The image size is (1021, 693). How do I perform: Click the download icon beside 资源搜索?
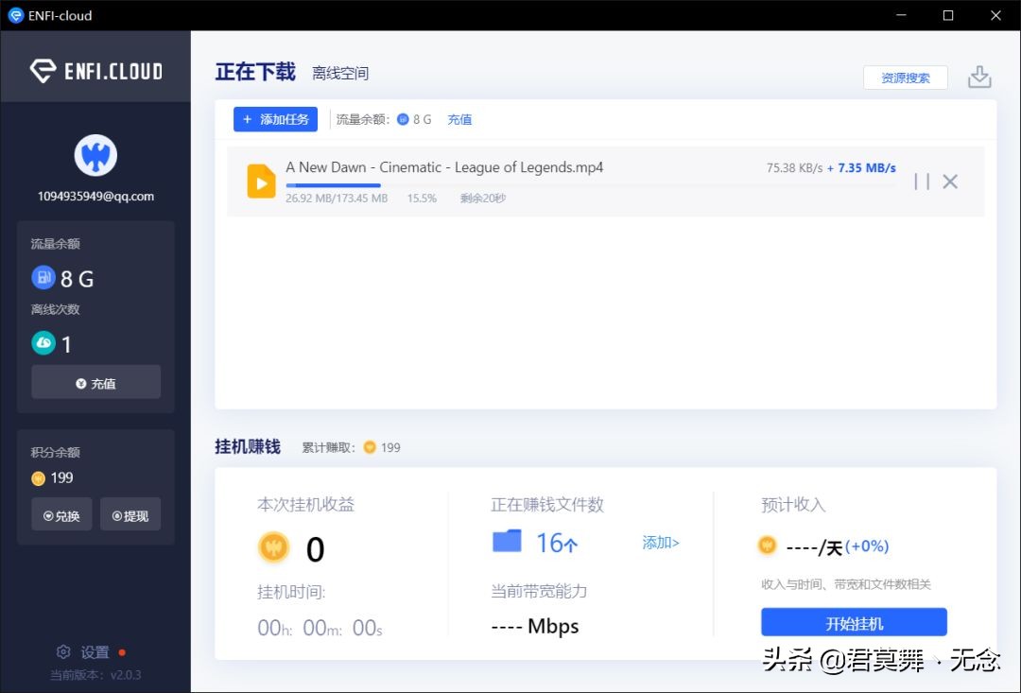coord(979,75)
